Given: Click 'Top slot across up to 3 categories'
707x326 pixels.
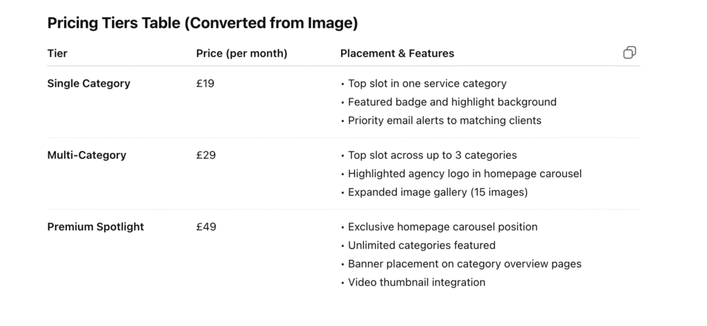Looking at the screenshot, I should [432, 155].
